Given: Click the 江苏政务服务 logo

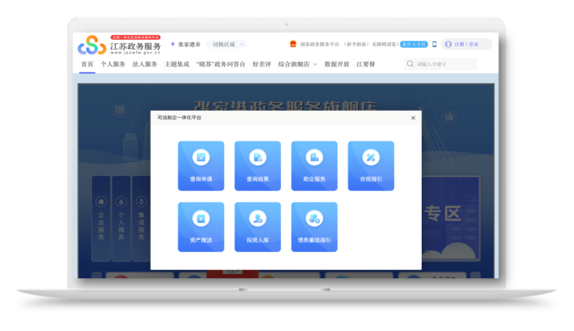Looking at the screenshot, I should pos(120,45).
